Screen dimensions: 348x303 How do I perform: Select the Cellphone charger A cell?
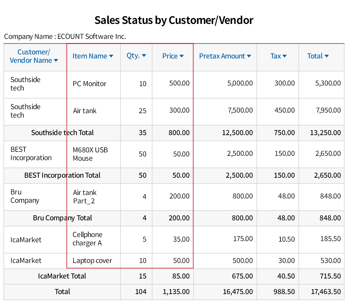(87, 239)
